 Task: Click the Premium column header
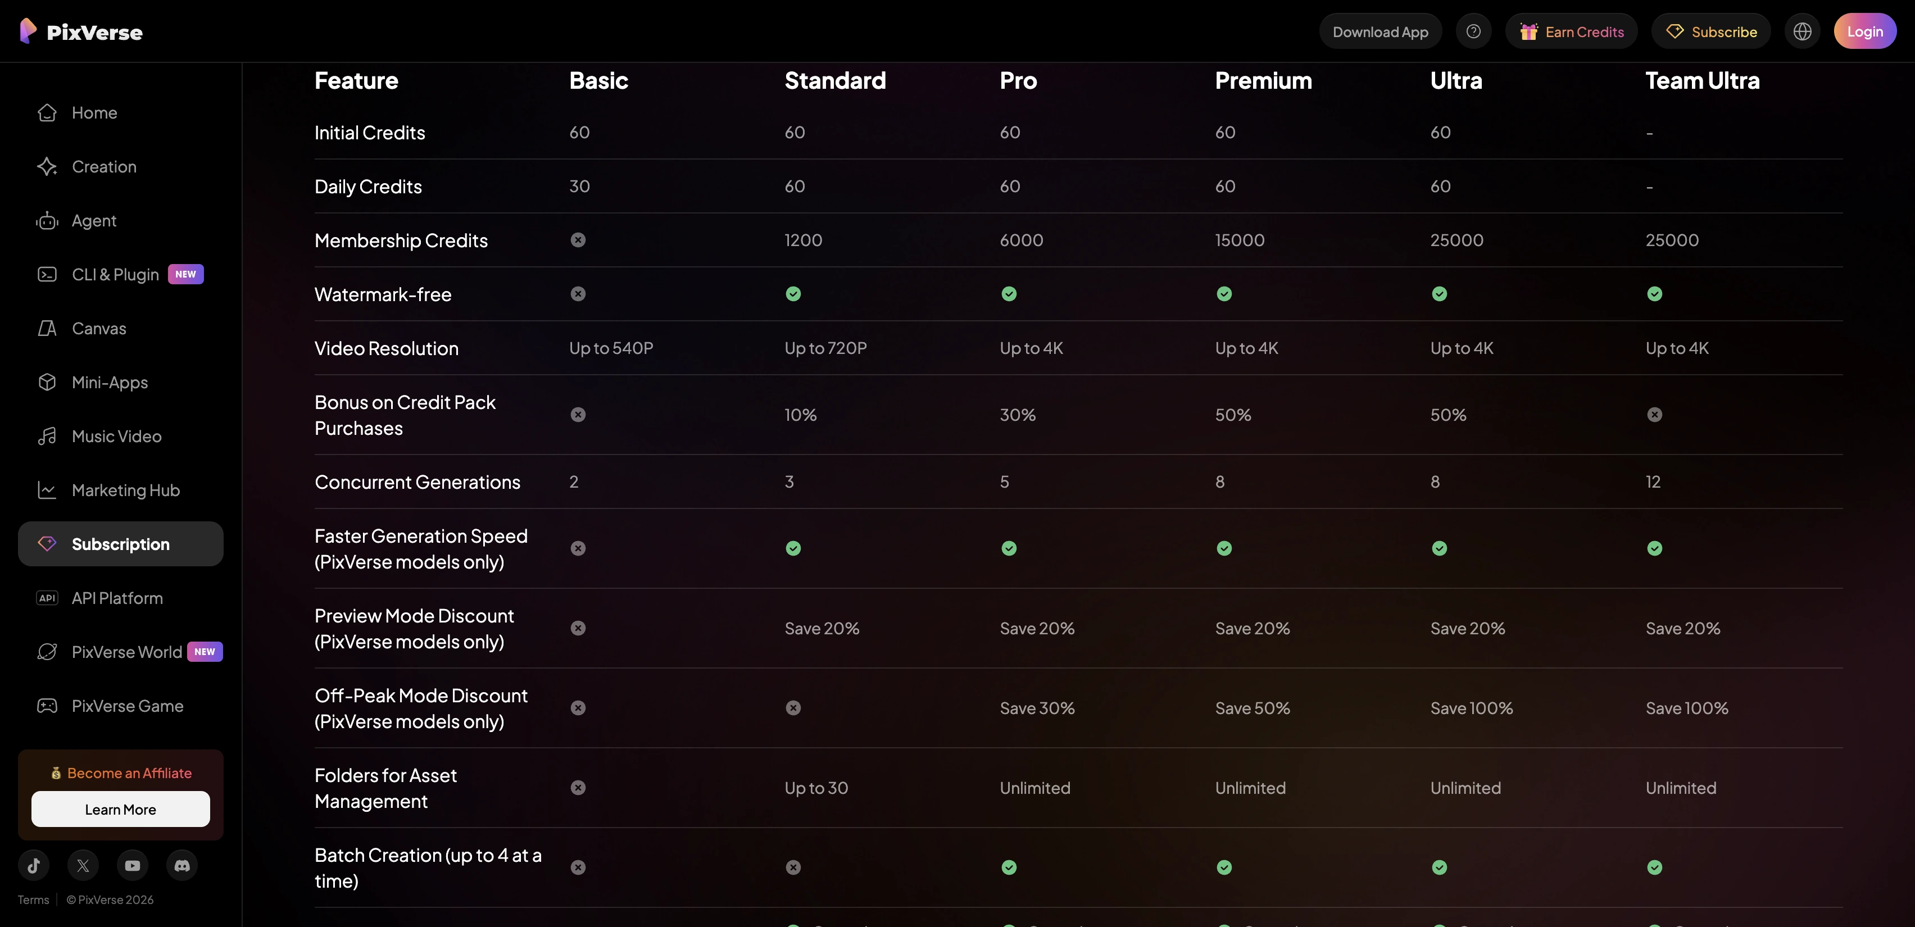[1263, 80]
